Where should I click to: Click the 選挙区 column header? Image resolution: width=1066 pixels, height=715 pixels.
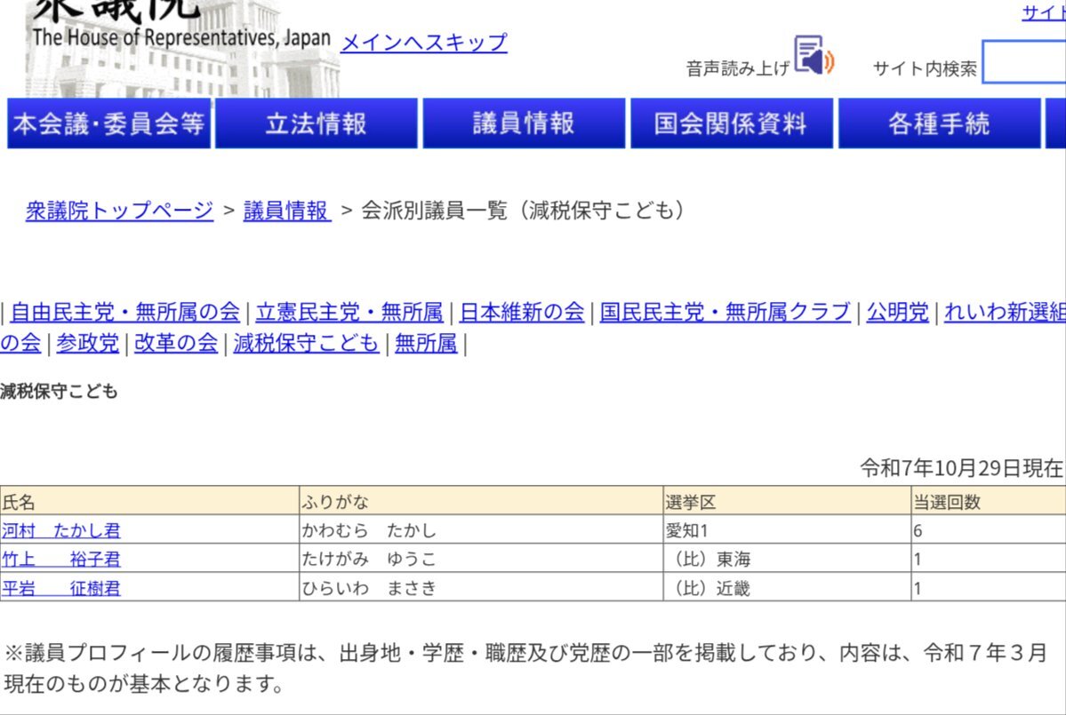[787, 501]
